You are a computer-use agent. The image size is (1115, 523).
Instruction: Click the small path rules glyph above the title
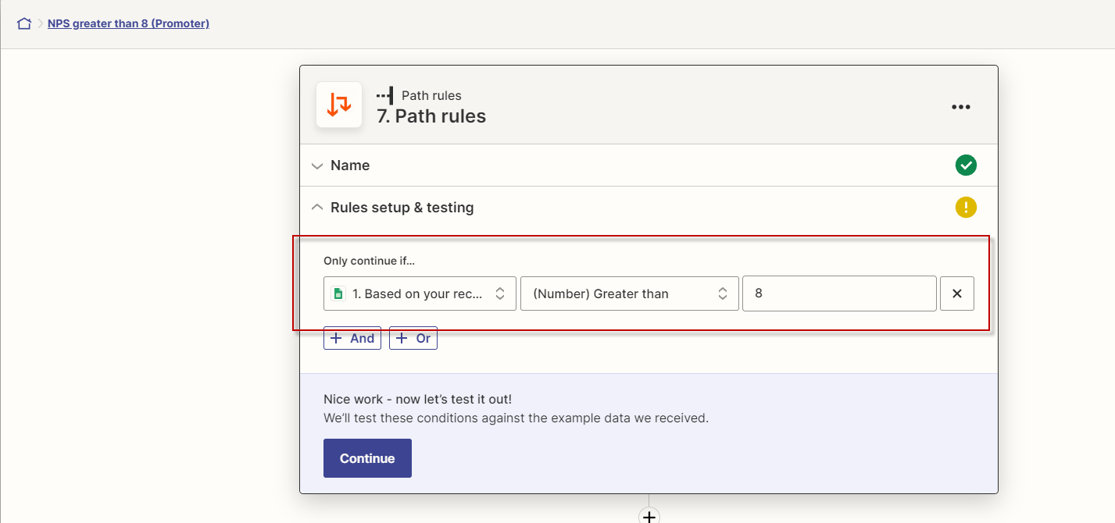384,95
